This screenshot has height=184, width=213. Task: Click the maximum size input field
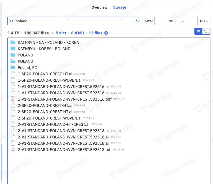coord(192,21)
